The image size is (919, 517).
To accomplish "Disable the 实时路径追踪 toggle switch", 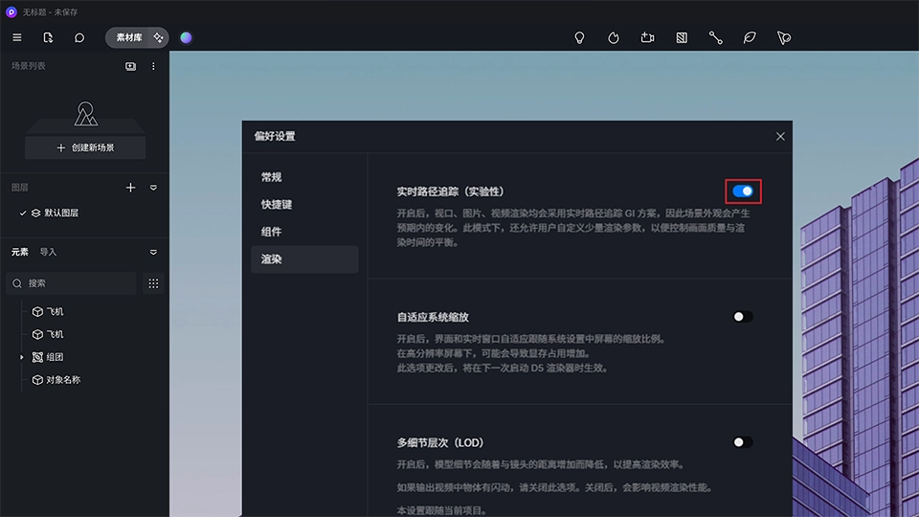I will (x=743, y=191).
